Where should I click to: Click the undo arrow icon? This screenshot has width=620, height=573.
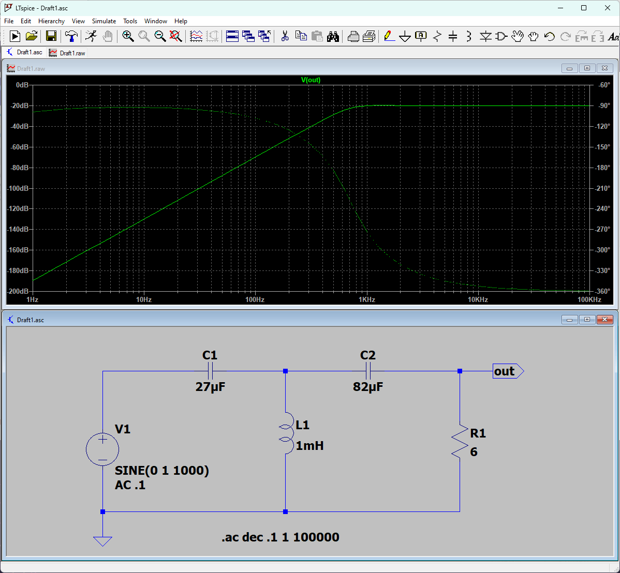(549, 36)
